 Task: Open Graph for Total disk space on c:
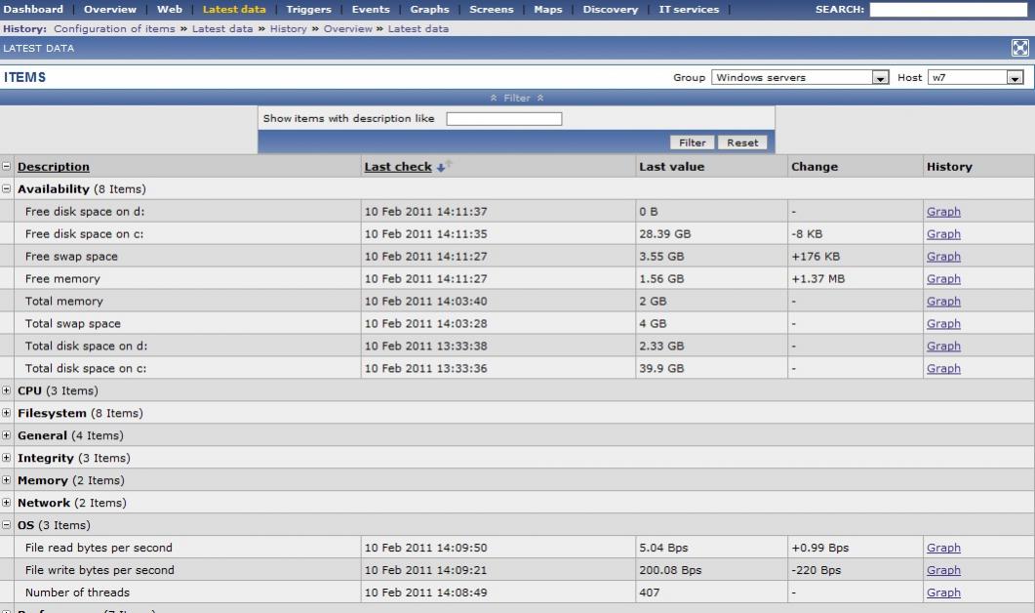(943, 369)
